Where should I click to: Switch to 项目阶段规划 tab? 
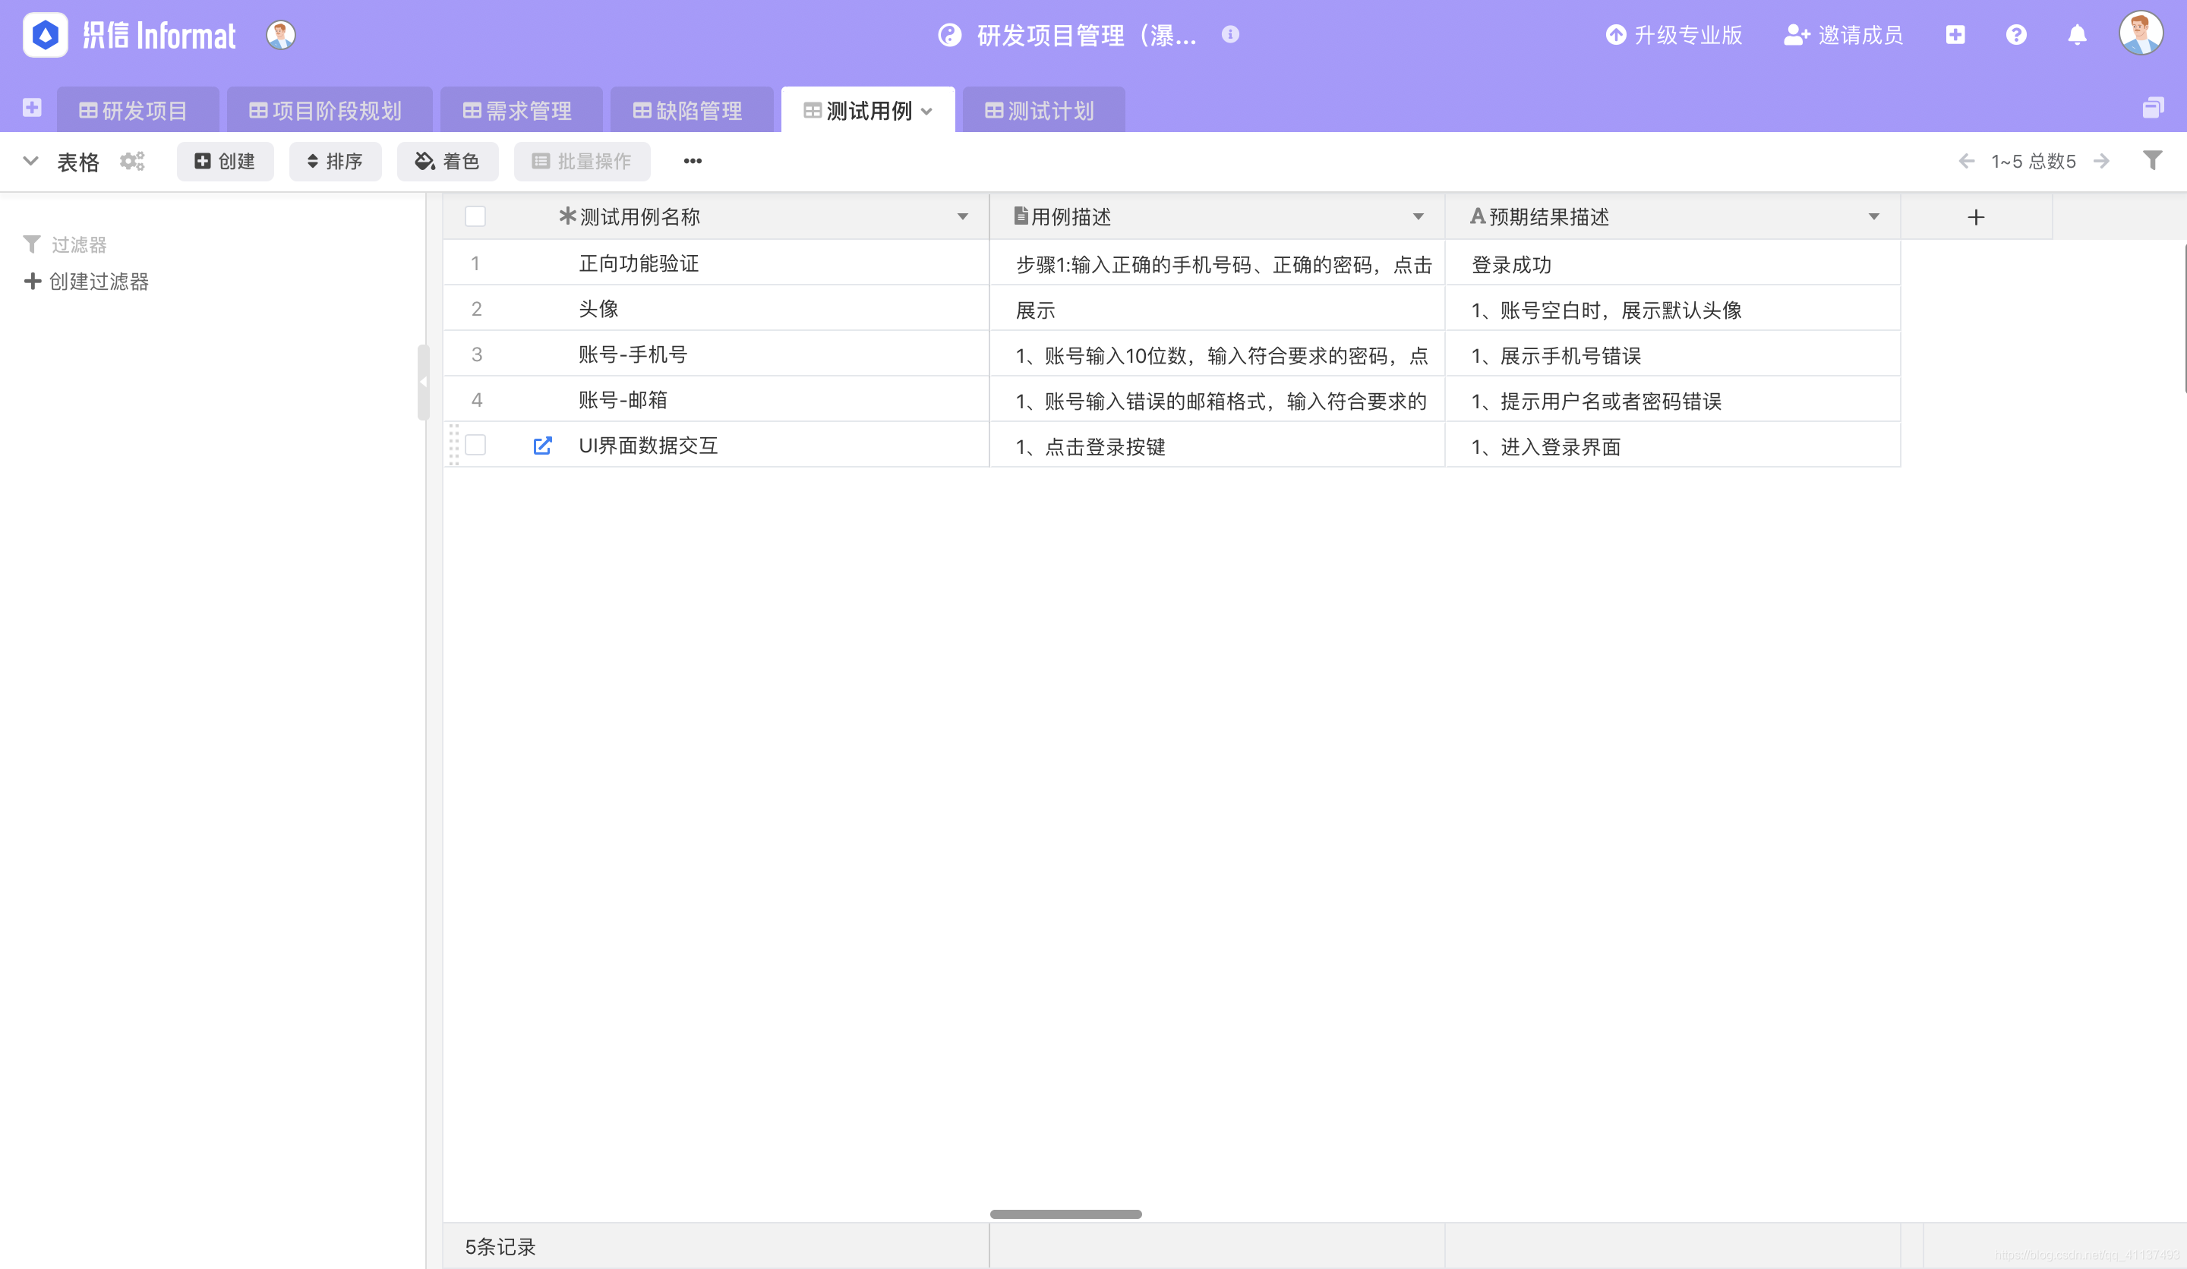329,110
